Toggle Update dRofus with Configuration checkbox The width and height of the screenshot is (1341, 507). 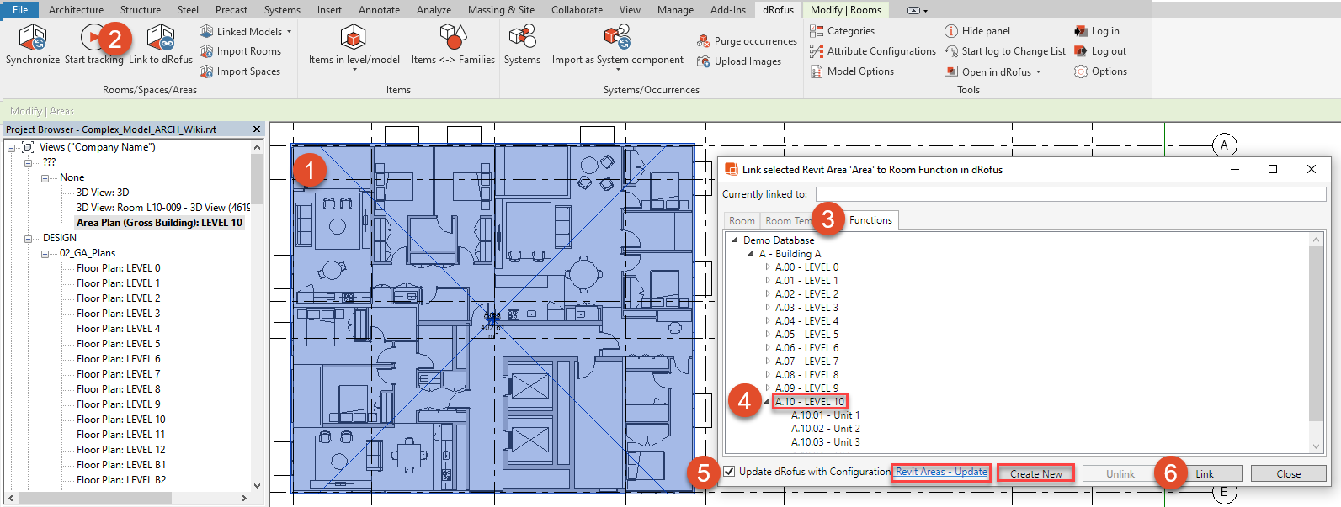click(729, 472)
